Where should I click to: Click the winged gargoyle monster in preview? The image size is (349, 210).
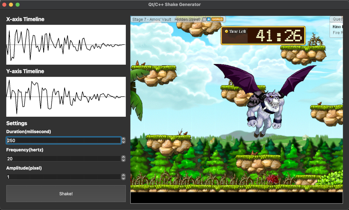[265, 100]
